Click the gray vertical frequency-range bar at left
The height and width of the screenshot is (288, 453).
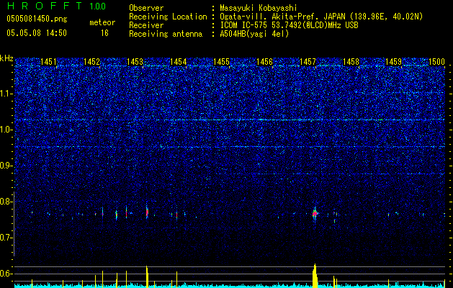(14, 224)
